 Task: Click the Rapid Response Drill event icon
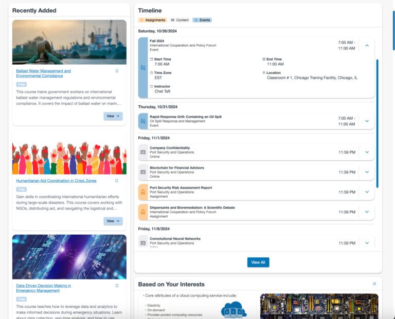point(143,121)
